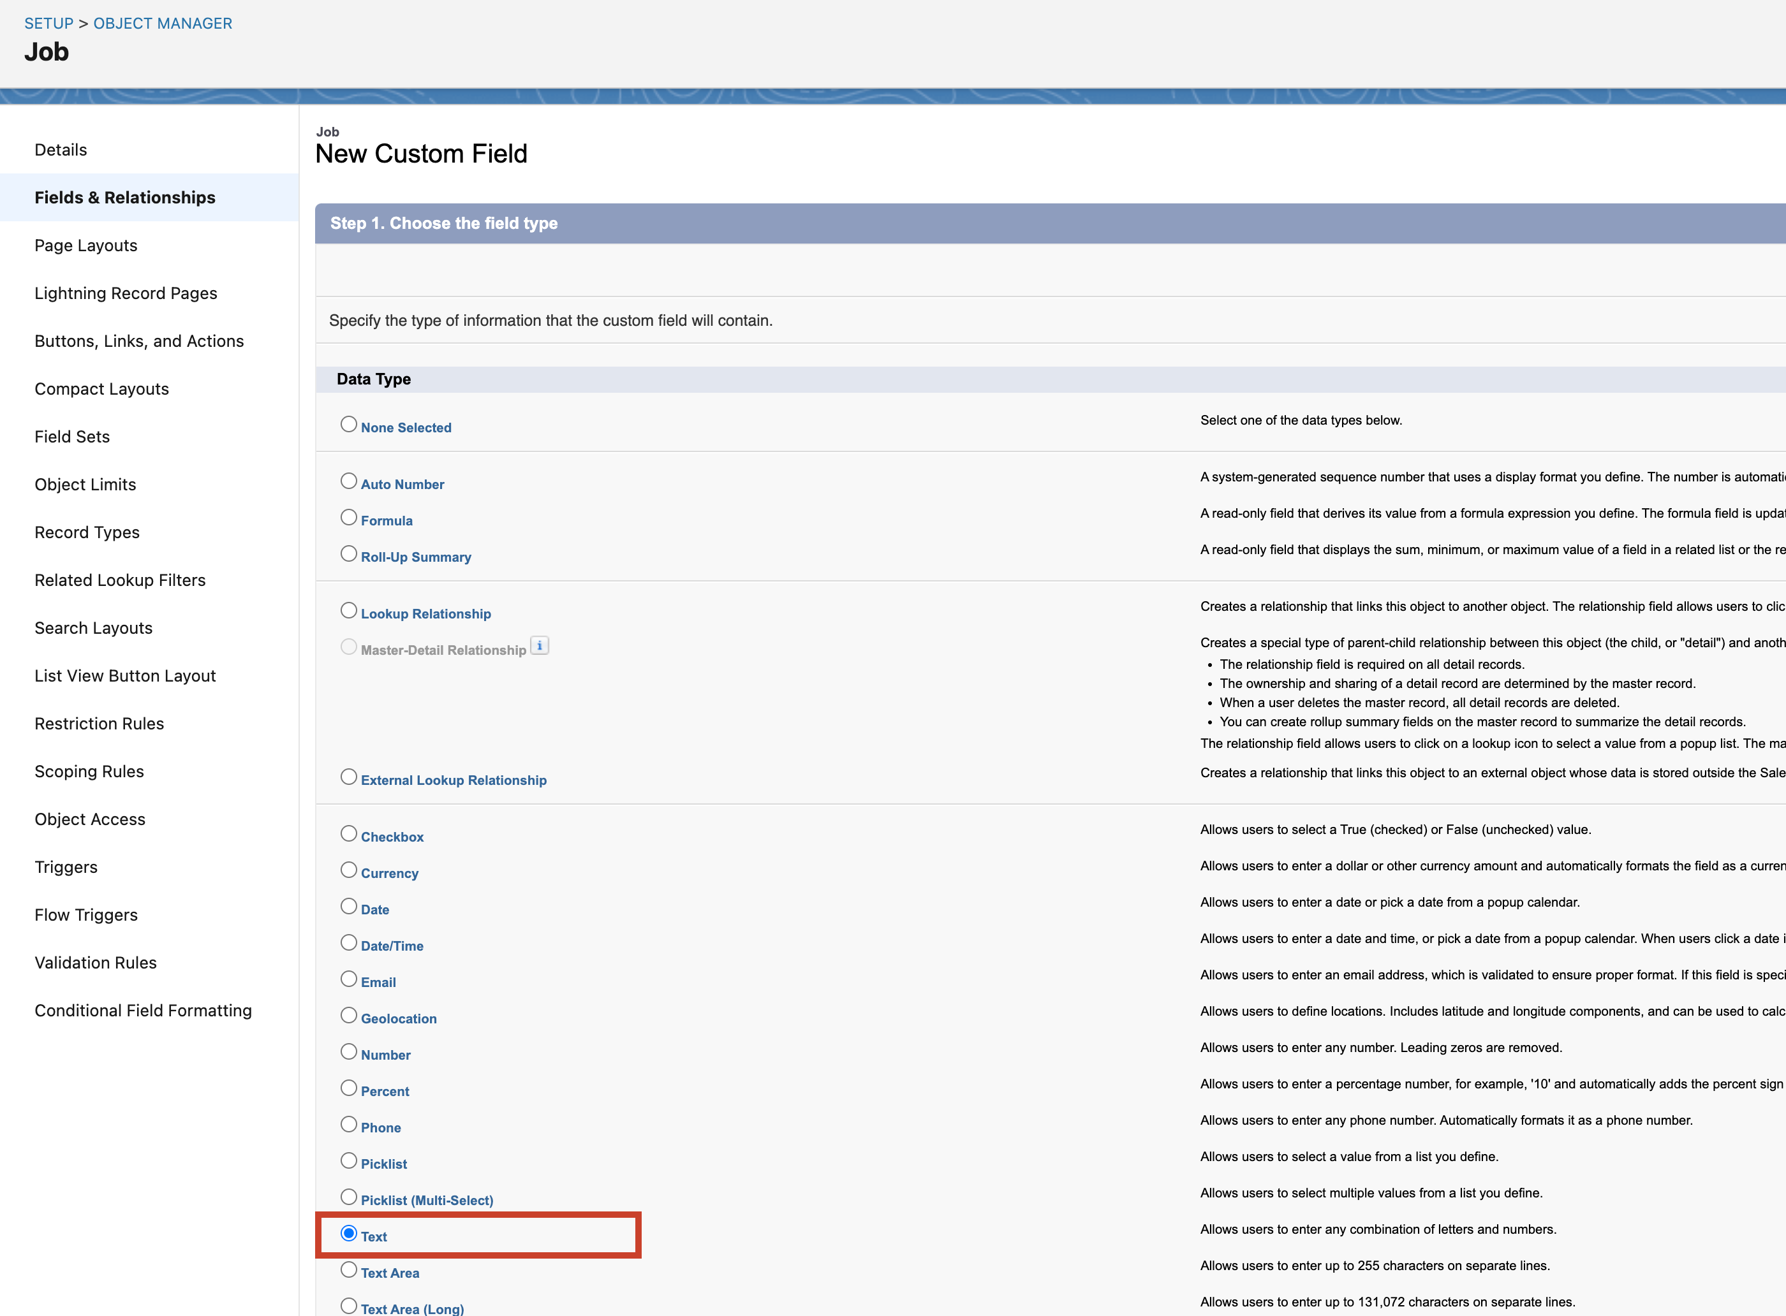Viewport: 1786px width, 1316px height.
Task: Select the Picklist (Multi-Select) option
Action: (x=348, y=1197)
